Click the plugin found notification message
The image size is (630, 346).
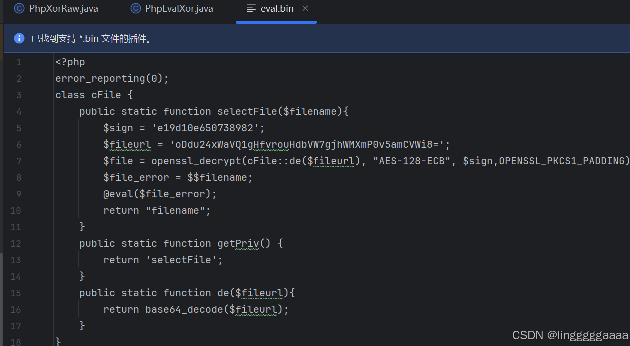[91, 39]
